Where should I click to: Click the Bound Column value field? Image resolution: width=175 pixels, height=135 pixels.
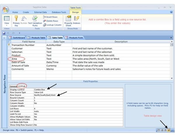tap(78, 98)
